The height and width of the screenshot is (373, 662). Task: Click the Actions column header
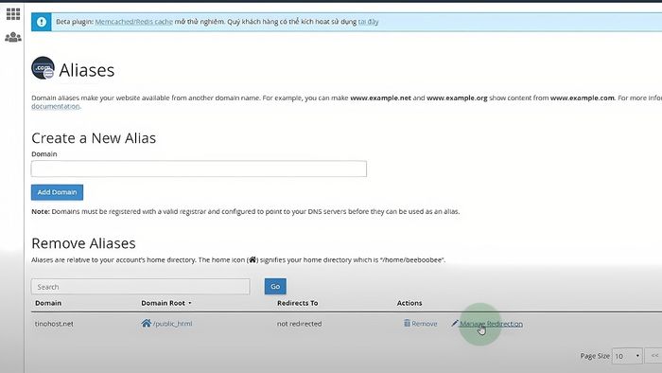[x=409, y=303]
